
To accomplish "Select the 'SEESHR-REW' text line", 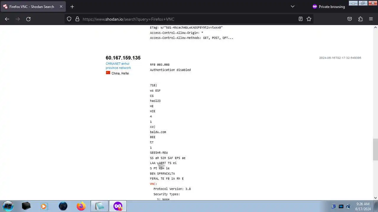I will [159, 153].
